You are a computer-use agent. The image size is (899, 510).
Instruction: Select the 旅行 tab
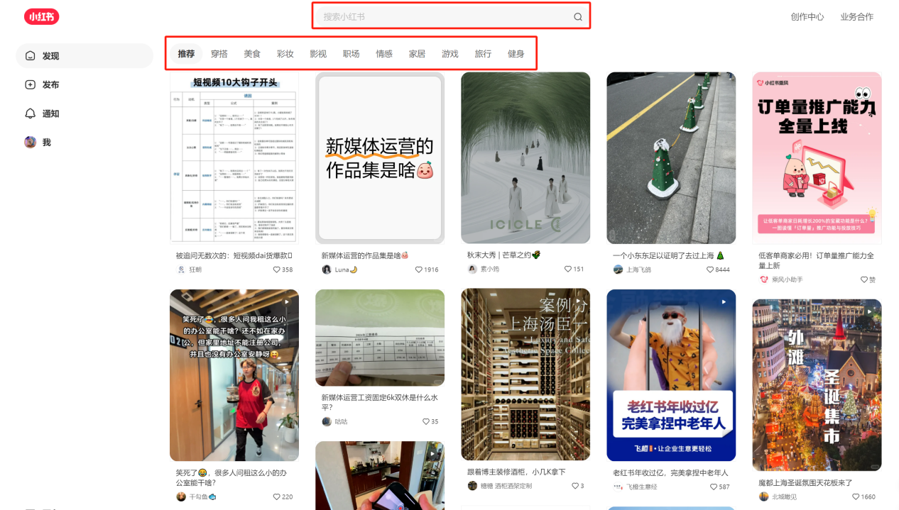point(483,54)
